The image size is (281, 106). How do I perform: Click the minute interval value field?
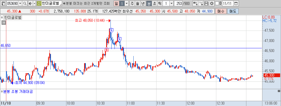(x=166, y=3)
